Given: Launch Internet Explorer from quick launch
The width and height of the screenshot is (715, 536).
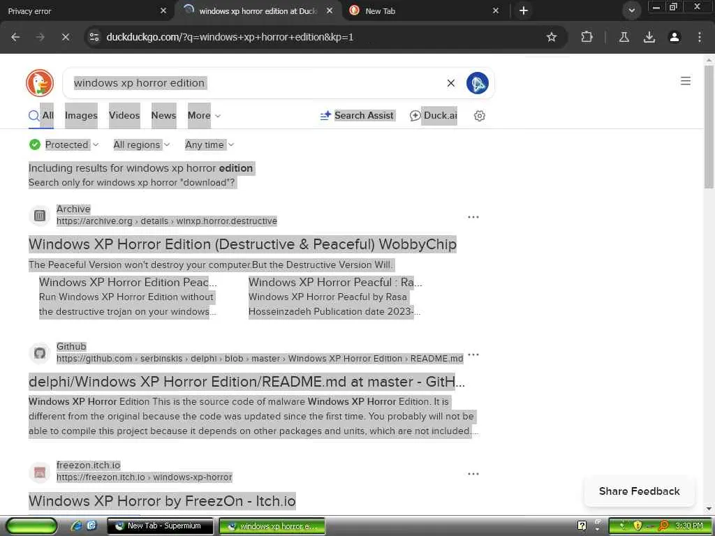Looking at the screenshot, I should click(x=76, y=526).
